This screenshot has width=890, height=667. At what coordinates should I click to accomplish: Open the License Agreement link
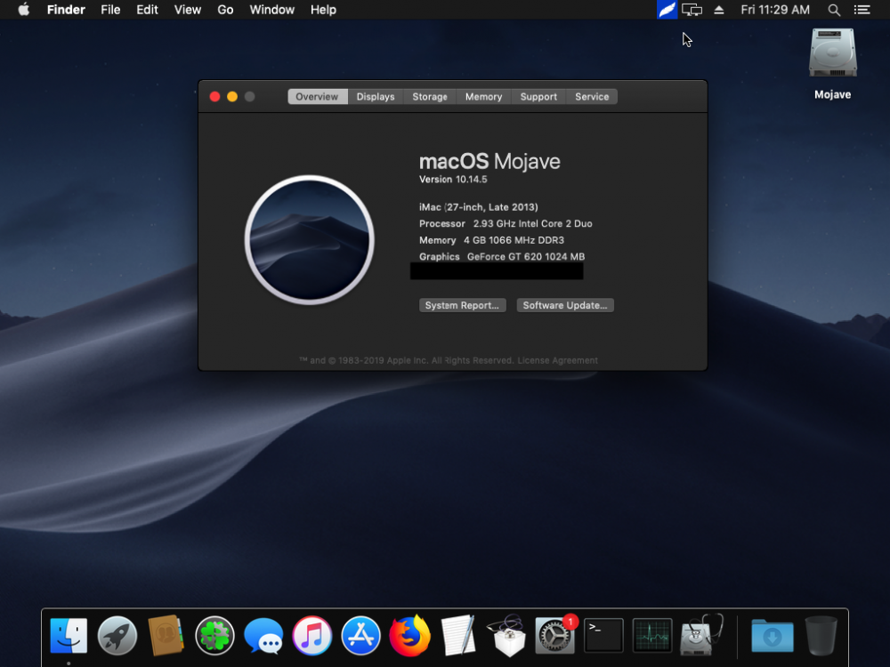(557, 360)
